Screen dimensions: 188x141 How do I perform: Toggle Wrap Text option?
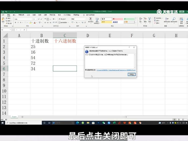pyautogui.click(x=62, y=19)
